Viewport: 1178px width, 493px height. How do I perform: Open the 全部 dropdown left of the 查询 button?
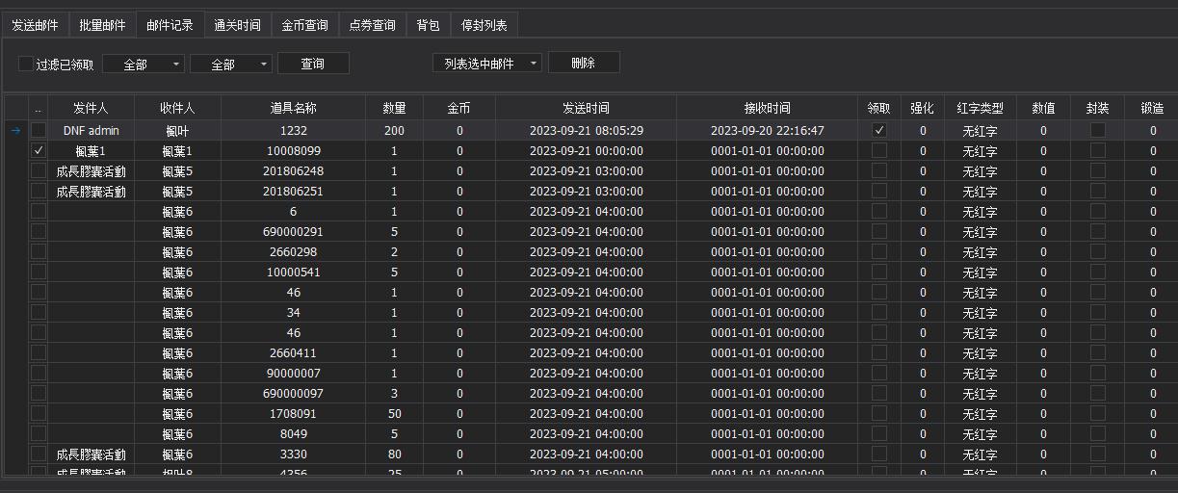tap(230, 65)
